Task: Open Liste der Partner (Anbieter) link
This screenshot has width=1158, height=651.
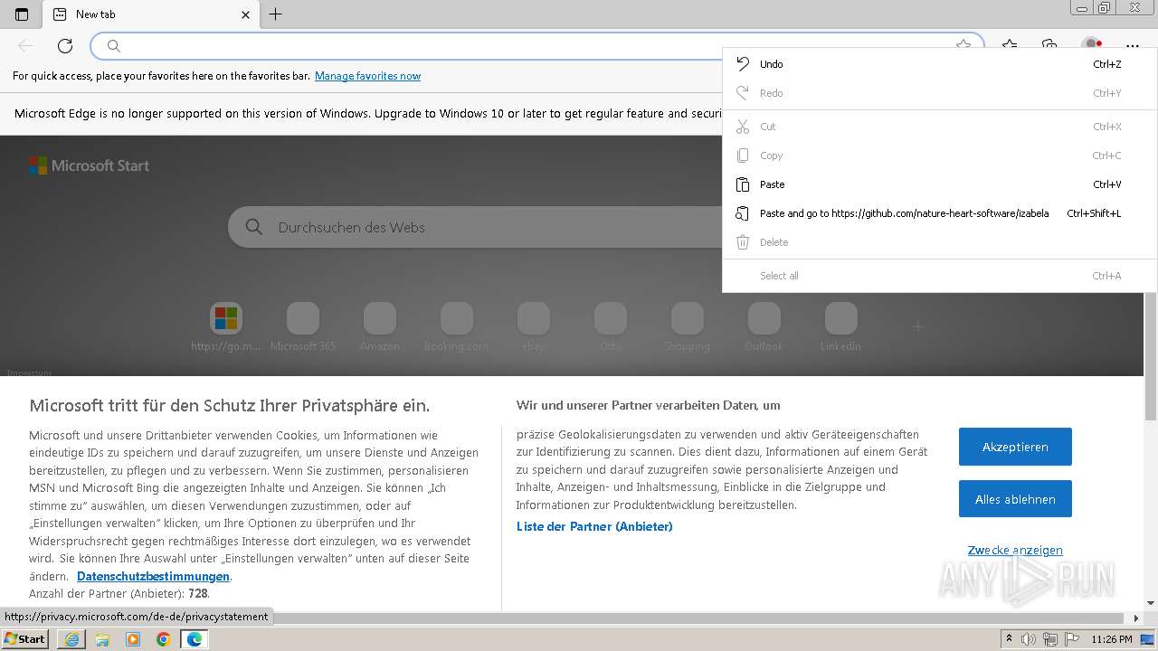Action: (x=594, y=526)
